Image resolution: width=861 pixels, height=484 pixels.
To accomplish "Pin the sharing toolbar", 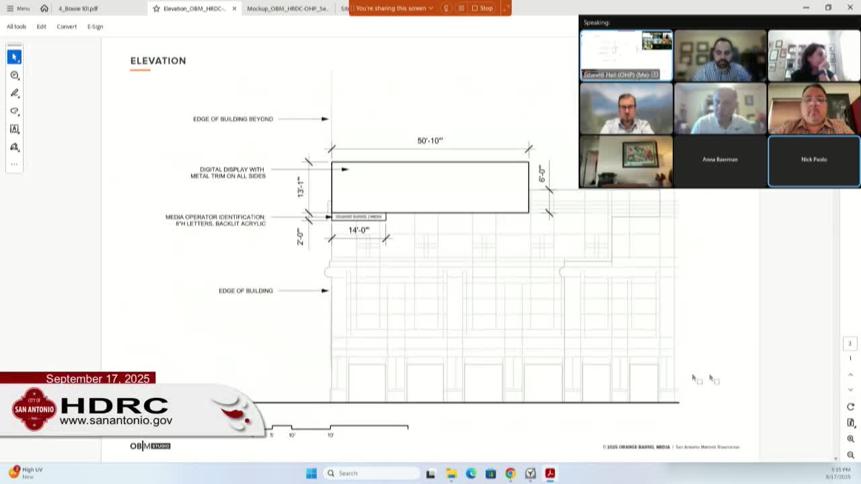I will tap(506, 8).
